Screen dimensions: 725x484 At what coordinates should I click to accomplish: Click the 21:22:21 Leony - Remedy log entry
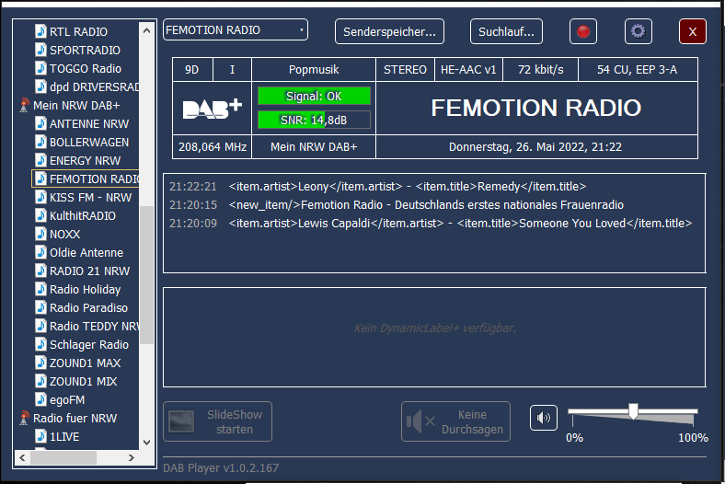click(378, 186)
